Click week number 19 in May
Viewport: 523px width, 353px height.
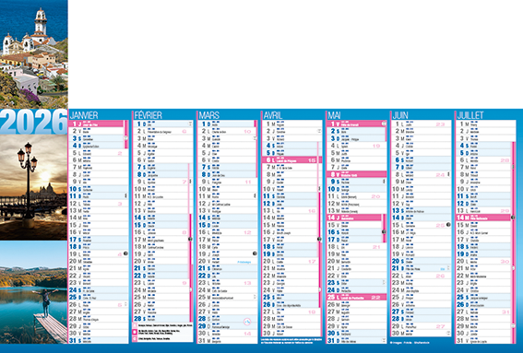(376, 146)
